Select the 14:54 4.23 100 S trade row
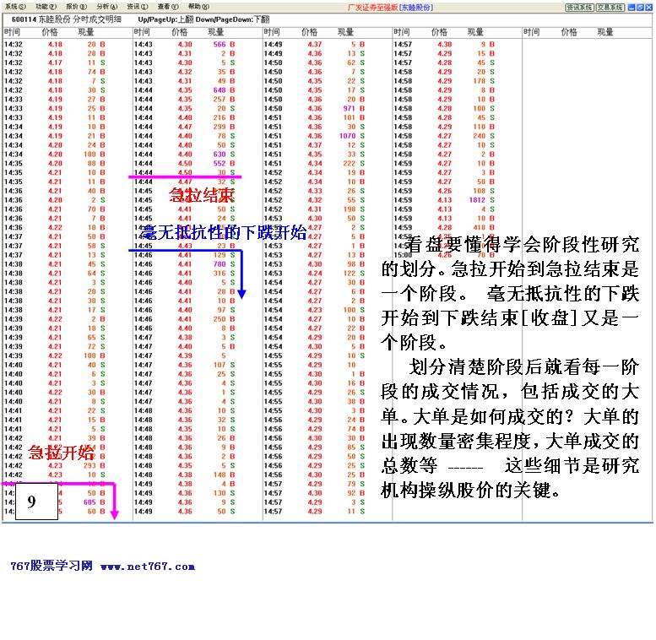 point(314,310)
